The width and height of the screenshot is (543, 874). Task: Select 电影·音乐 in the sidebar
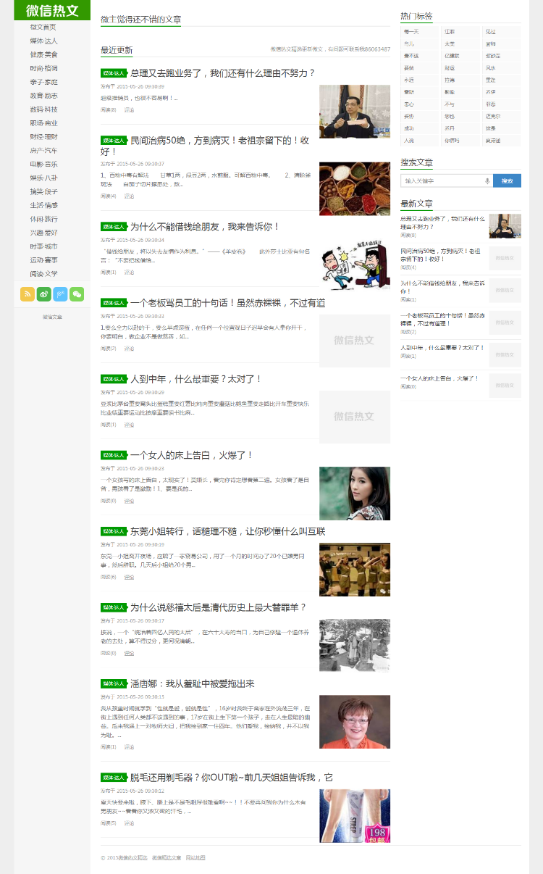pos(43,165)
